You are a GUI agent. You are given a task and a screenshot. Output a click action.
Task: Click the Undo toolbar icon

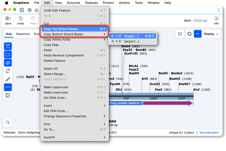[x=21, y=20]
